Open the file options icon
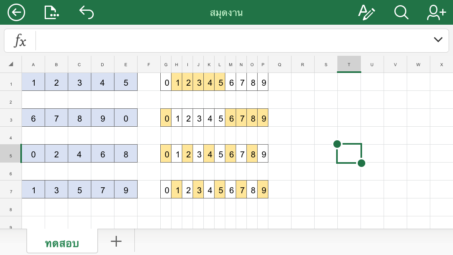This screenshot has height=255, width=453. point(51,12)
